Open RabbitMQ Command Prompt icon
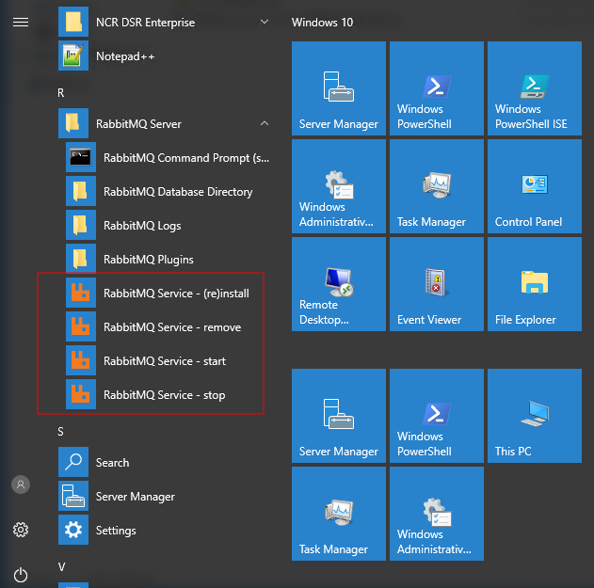This screenshot has height=588, width=594. click(x=81, y=157)
